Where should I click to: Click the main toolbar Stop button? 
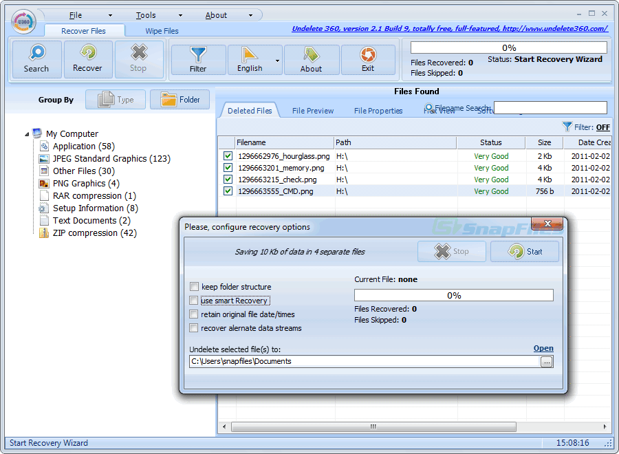click(x=138, y=59)
